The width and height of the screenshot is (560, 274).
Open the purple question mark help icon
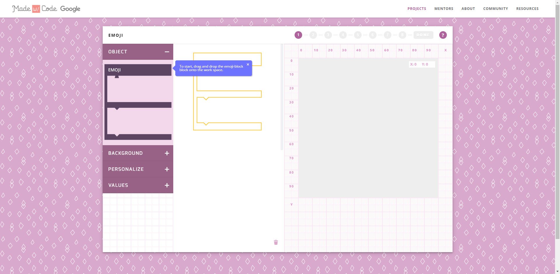(443, 35)
